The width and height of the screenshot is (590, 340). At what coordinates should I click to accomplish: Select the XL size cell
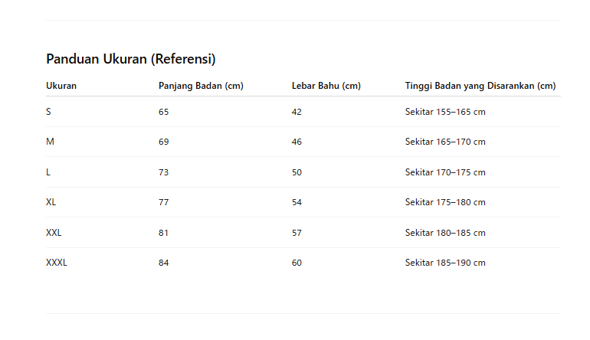tap(51, 202)
